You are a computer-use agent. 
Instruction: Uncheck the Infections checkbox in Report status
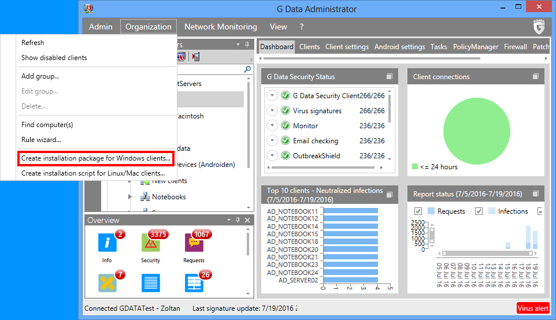pos(479,211)
